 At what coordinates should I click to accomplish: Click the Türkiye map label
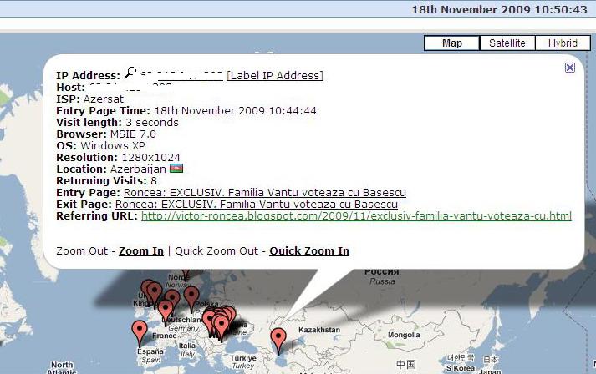pos(243,358)
